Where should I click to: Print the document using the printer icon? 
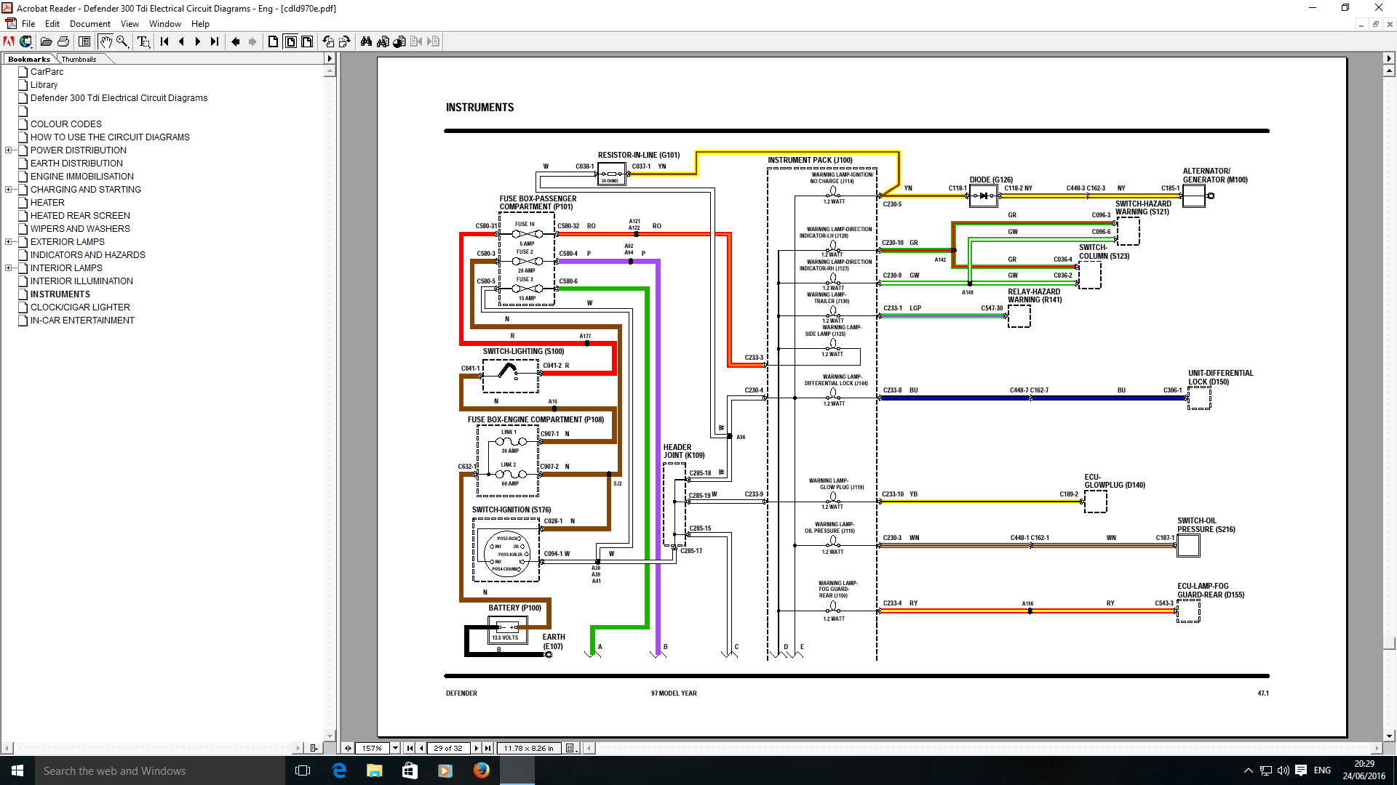[63, 41]
